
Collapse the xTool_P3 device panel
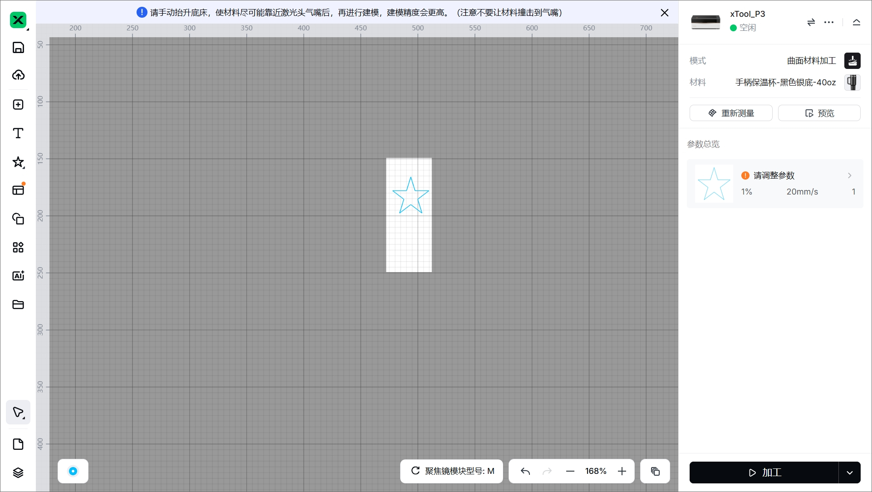[856, 22]
